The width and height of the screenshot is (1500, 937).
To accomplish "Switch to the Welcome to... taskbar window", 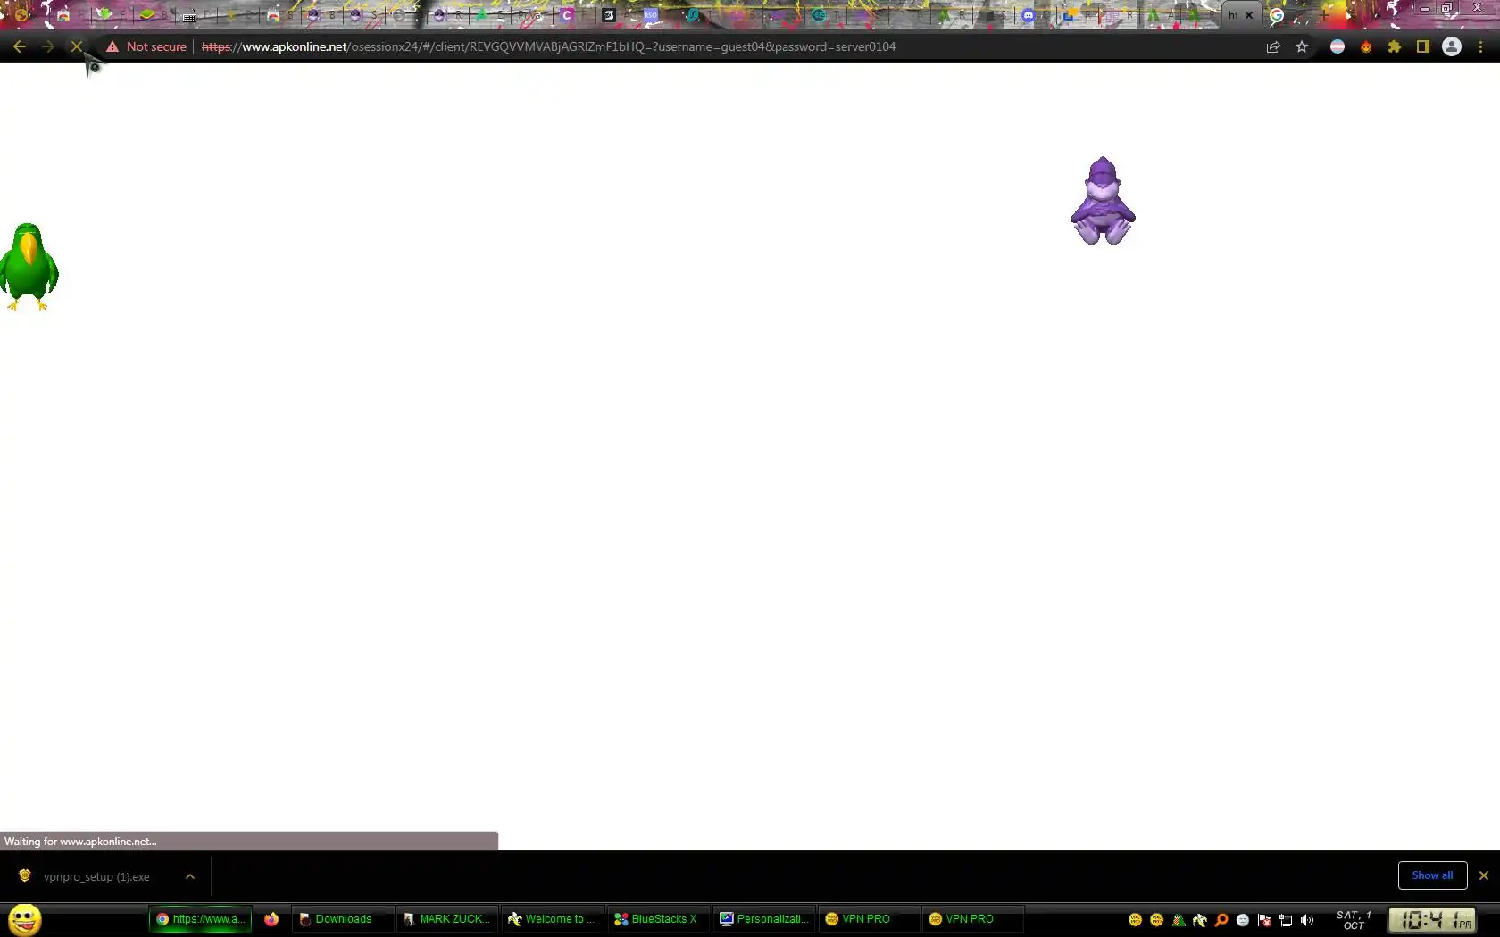I will (x=552, y=919).
